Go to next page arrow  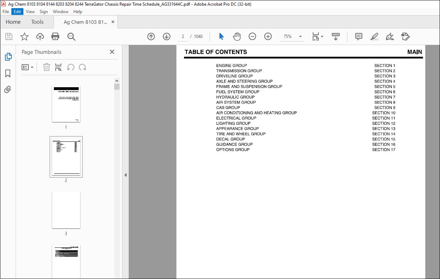167,37
